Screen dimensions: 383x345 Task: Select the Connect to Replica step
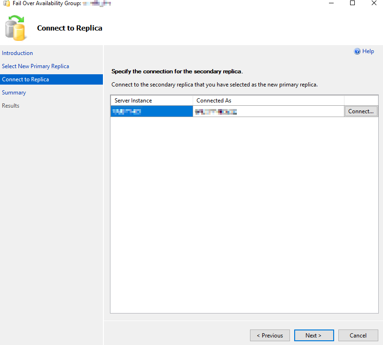(25, 79)
